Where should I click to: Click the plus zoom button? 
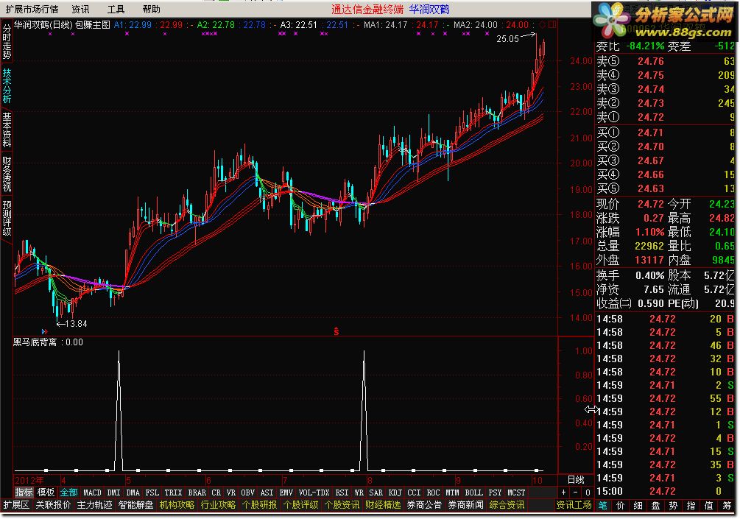[x=563, y=492]
